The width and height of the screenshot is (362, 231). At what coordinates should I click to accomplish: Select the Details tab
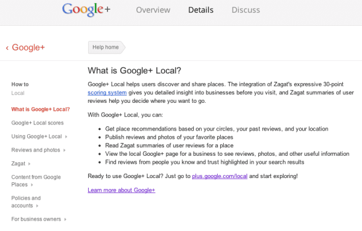point(201,10)
